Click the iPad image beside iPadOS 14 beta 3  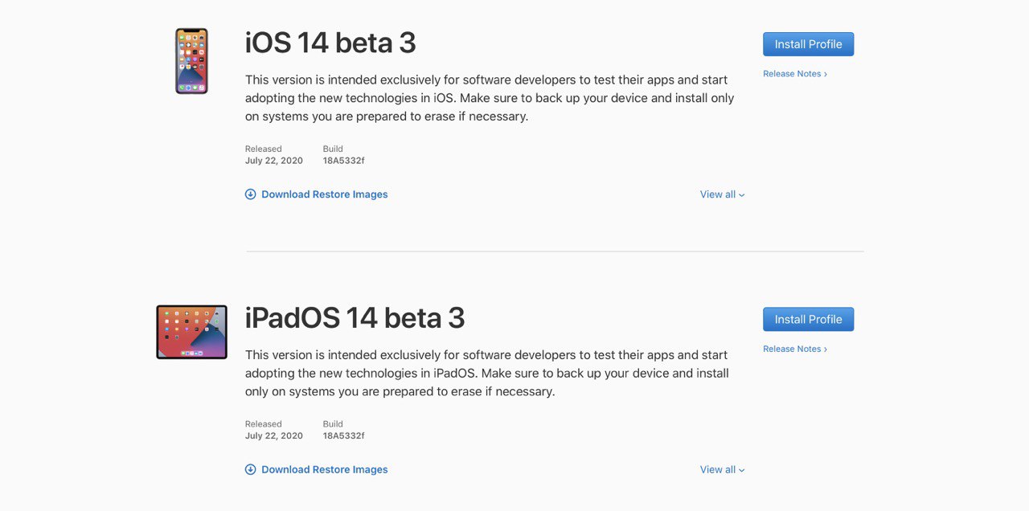pyautogui.click(x=191, y=332)
